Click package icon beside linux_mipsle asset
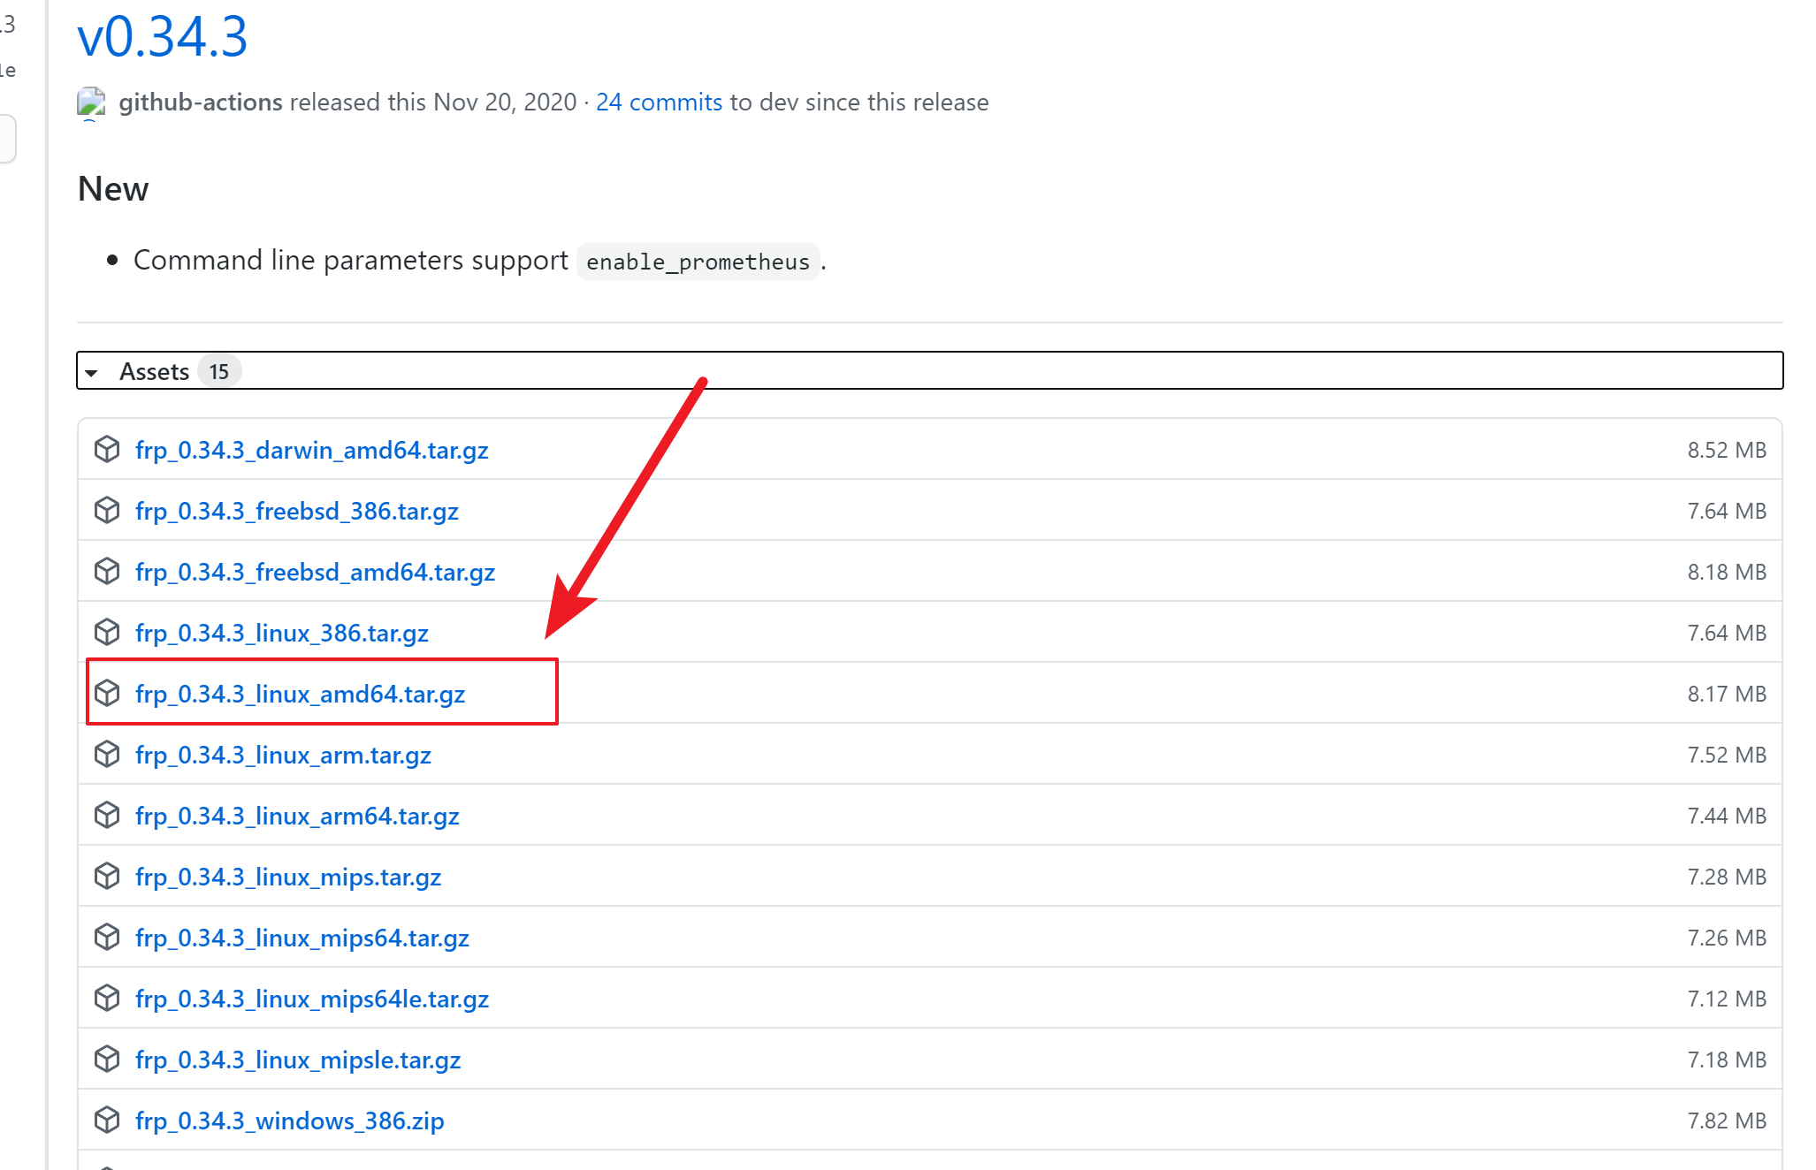Image resolution: width=1816 pixels, height=1170 pixels. [x=107, y=1059]
